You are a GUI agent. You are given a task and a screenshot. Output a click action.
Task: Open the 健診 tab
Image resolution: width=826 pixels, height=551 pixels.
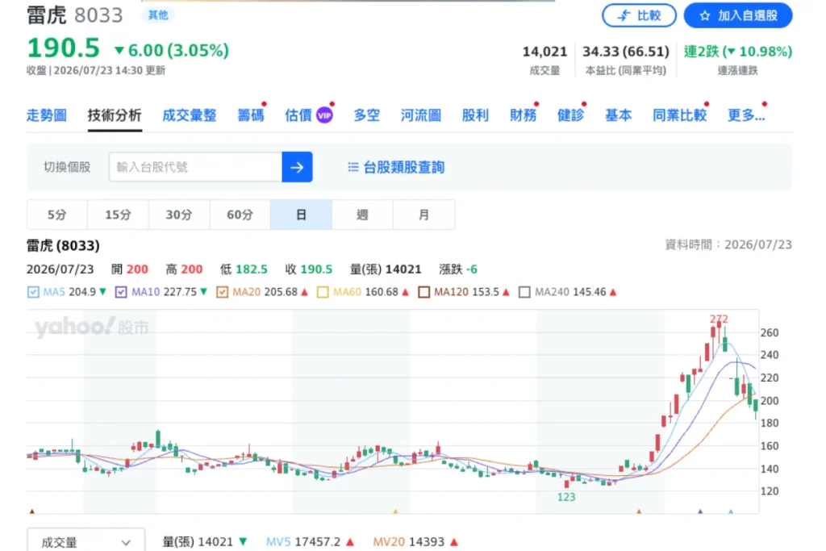[x=570, y=115]
